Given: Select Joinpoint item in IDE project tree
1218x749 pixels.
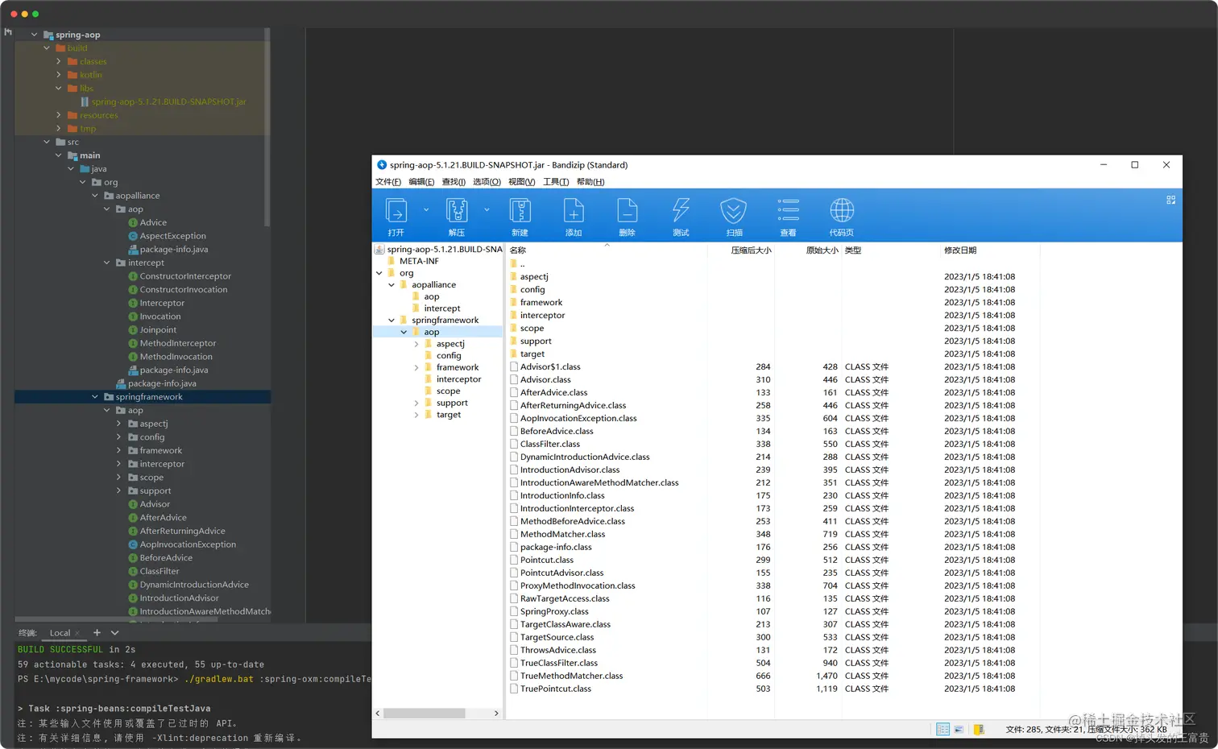Looking at the screenshot, I should [x=158, y=329].
